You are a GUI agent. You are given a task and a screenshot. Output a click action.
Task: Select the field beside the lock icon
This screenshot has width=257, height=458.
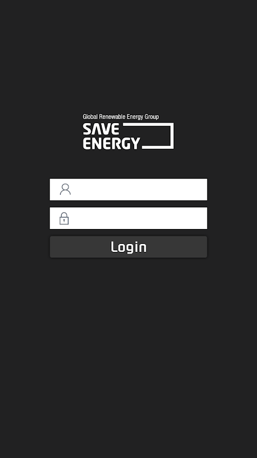point(128,218)
